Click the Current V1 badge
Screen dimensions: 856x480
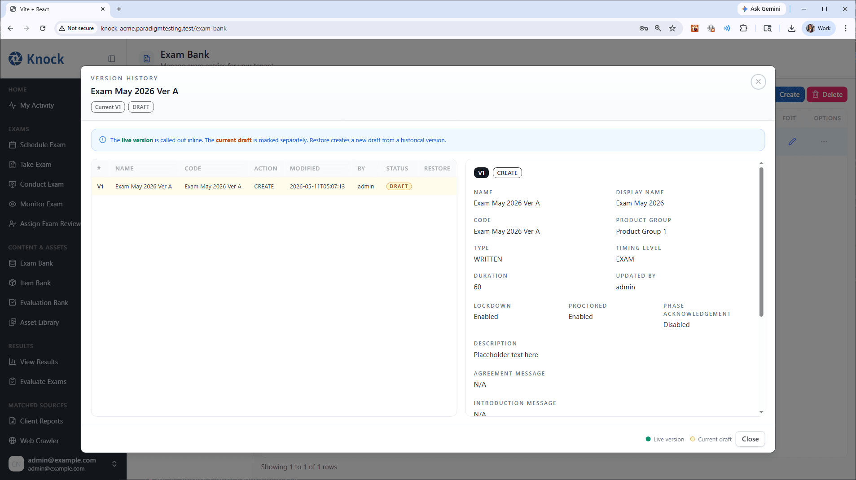pos(108,107)
